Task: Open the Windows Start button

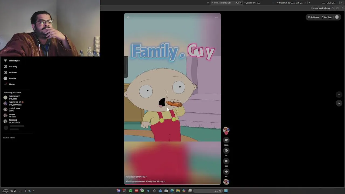Action: click(226, 191)
